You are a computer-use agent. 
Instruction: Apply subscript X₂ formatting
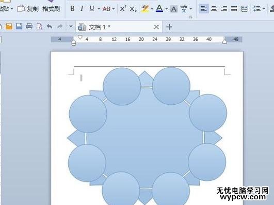(133, 9)
